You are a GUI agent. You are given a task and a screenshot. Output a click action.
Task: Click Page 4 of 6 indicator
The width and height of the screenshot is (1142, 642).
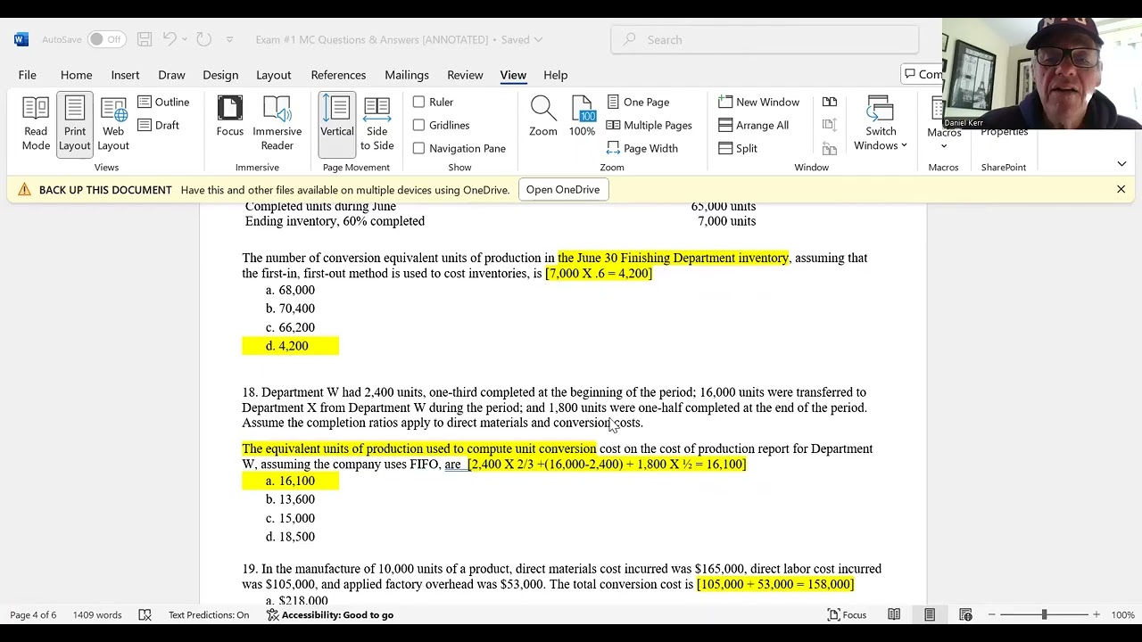(33, 614)
